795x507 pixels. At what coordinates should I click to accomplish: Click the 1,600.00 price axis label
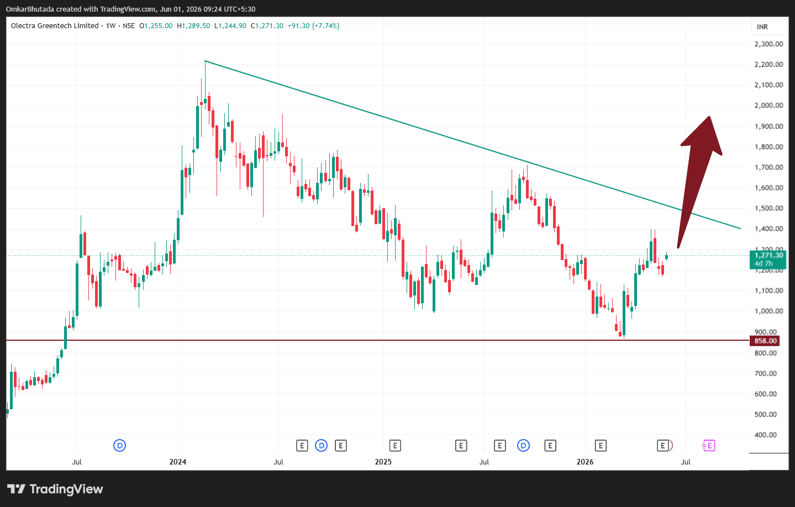click(768, 188)
